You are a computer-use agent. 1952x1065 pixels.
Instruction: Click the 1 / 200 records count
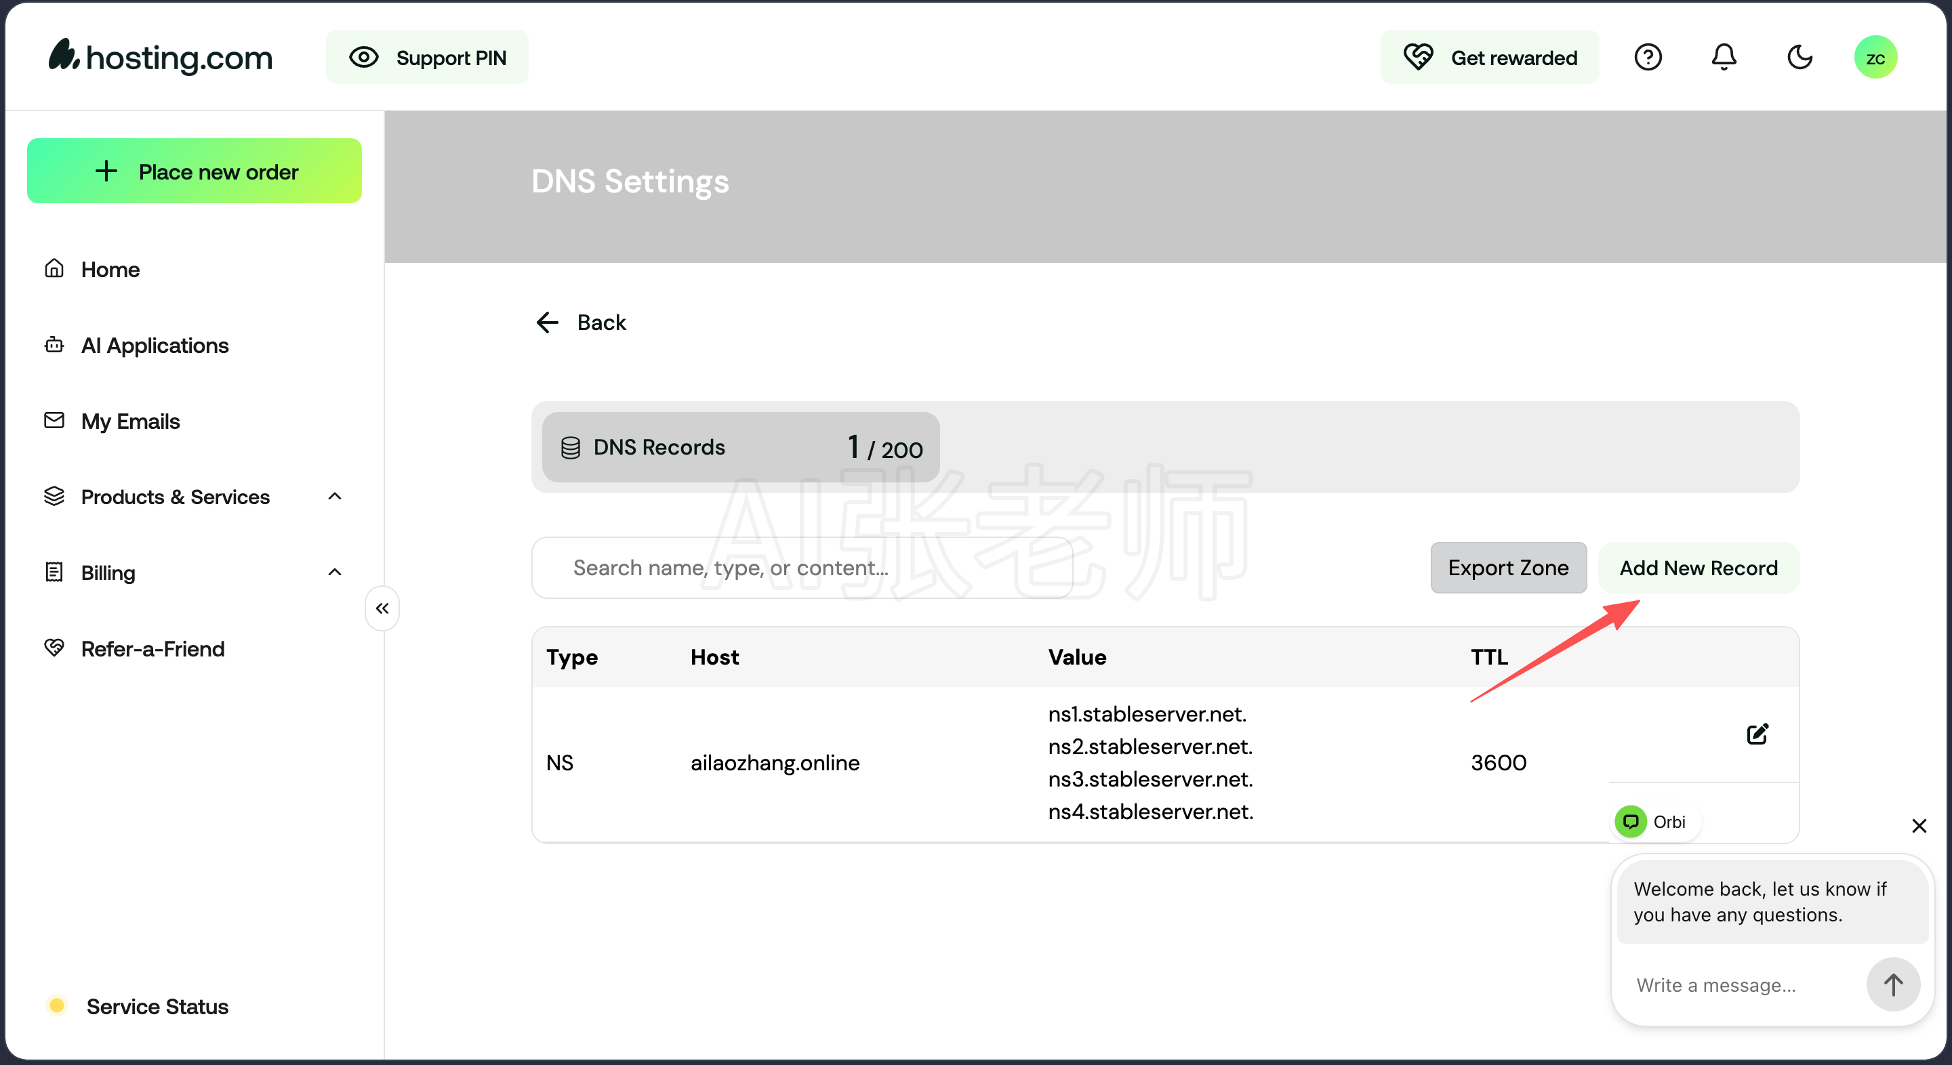click(x=886, y=448)
